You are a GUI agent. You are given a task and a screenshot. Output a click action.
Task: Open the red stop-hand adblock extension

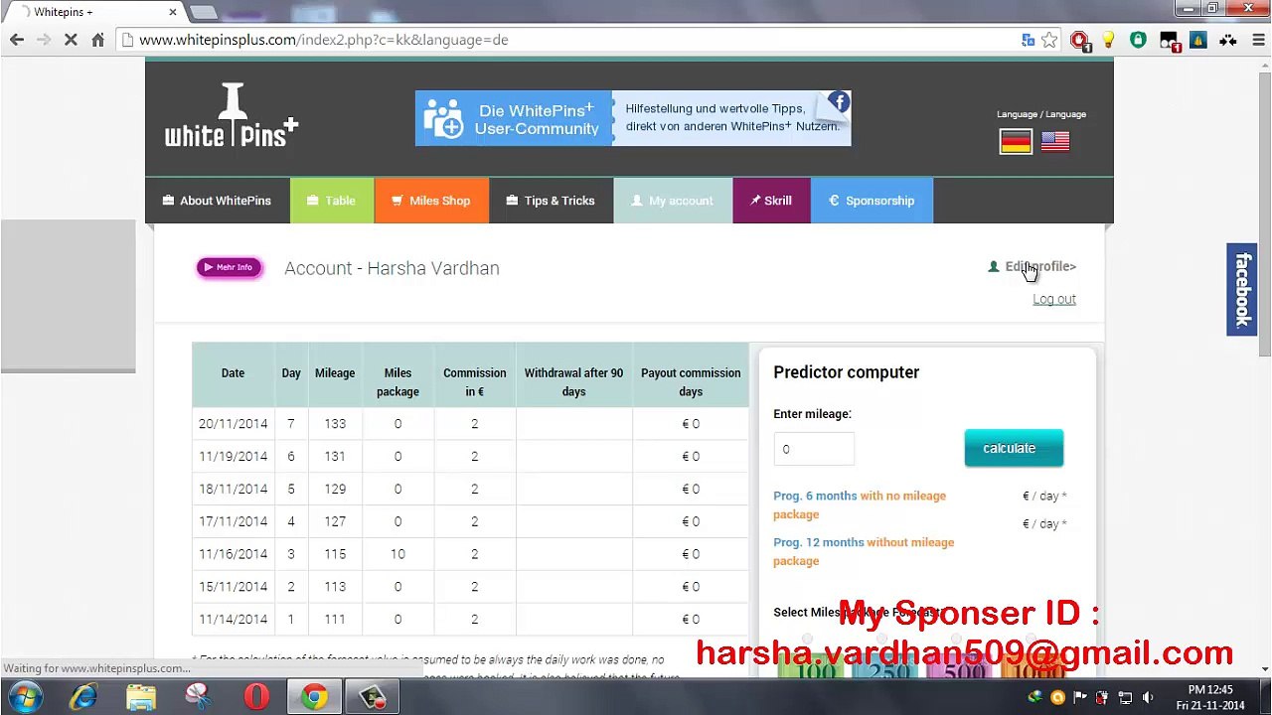click(x=1079, y=40)
